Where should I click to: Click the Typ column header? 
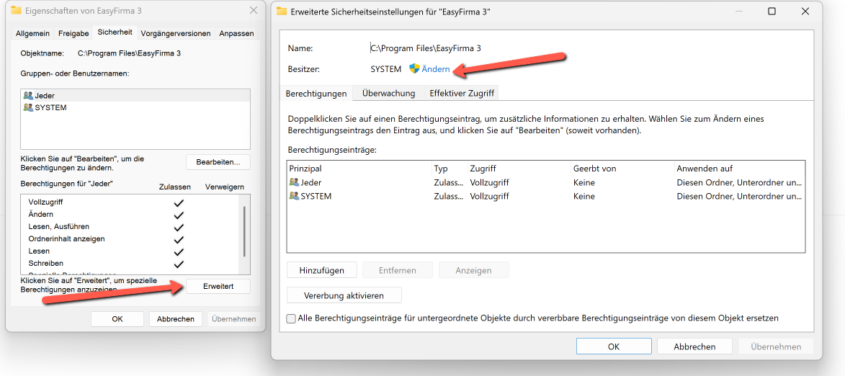tap(450, 169)
